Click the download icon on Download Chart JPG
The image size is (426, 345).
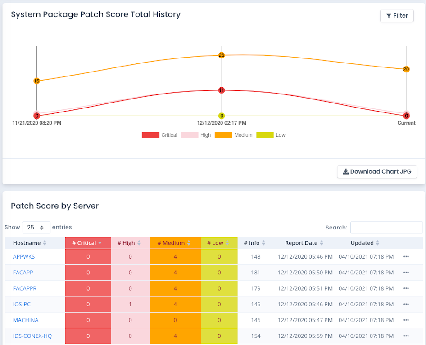tap(345, 171)
